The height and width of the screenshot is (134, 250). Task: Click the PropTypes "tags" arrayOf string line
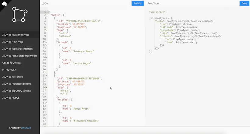pos(189,33)
